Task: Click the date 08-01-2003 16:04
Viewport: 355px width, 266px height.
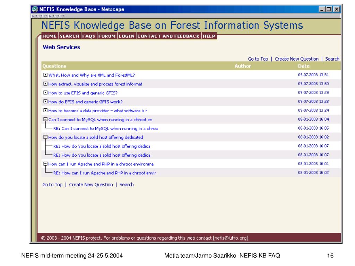Action: (x=313, y=119)
